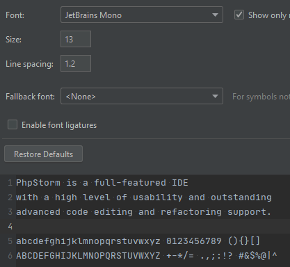
Task: Click the Size input field
Action: tap(76, 39)
